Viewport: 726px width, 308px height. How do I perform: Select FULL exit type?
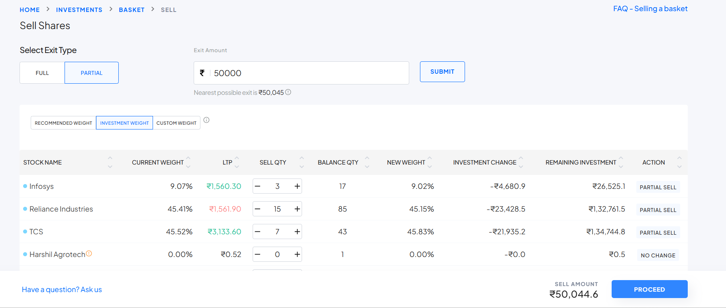[42, 73]
